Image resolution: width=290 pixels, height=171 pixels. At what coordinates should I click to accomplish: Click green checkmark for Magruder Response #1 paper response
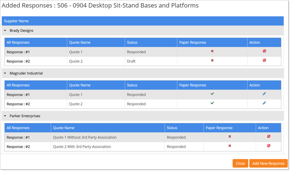click(212, 94)
